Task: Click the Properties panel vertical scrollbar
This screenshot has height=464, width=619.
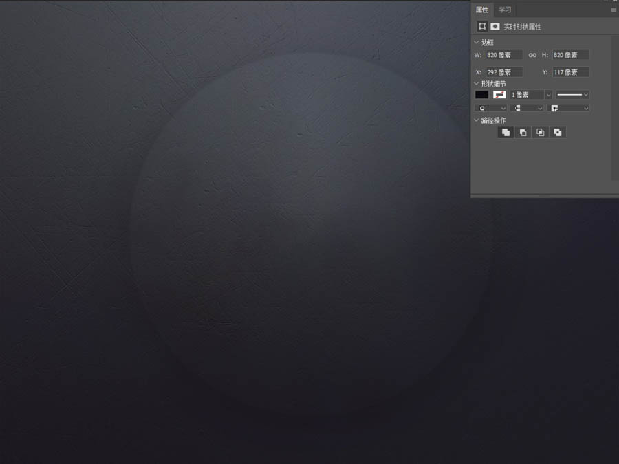Action: [615, 107]
